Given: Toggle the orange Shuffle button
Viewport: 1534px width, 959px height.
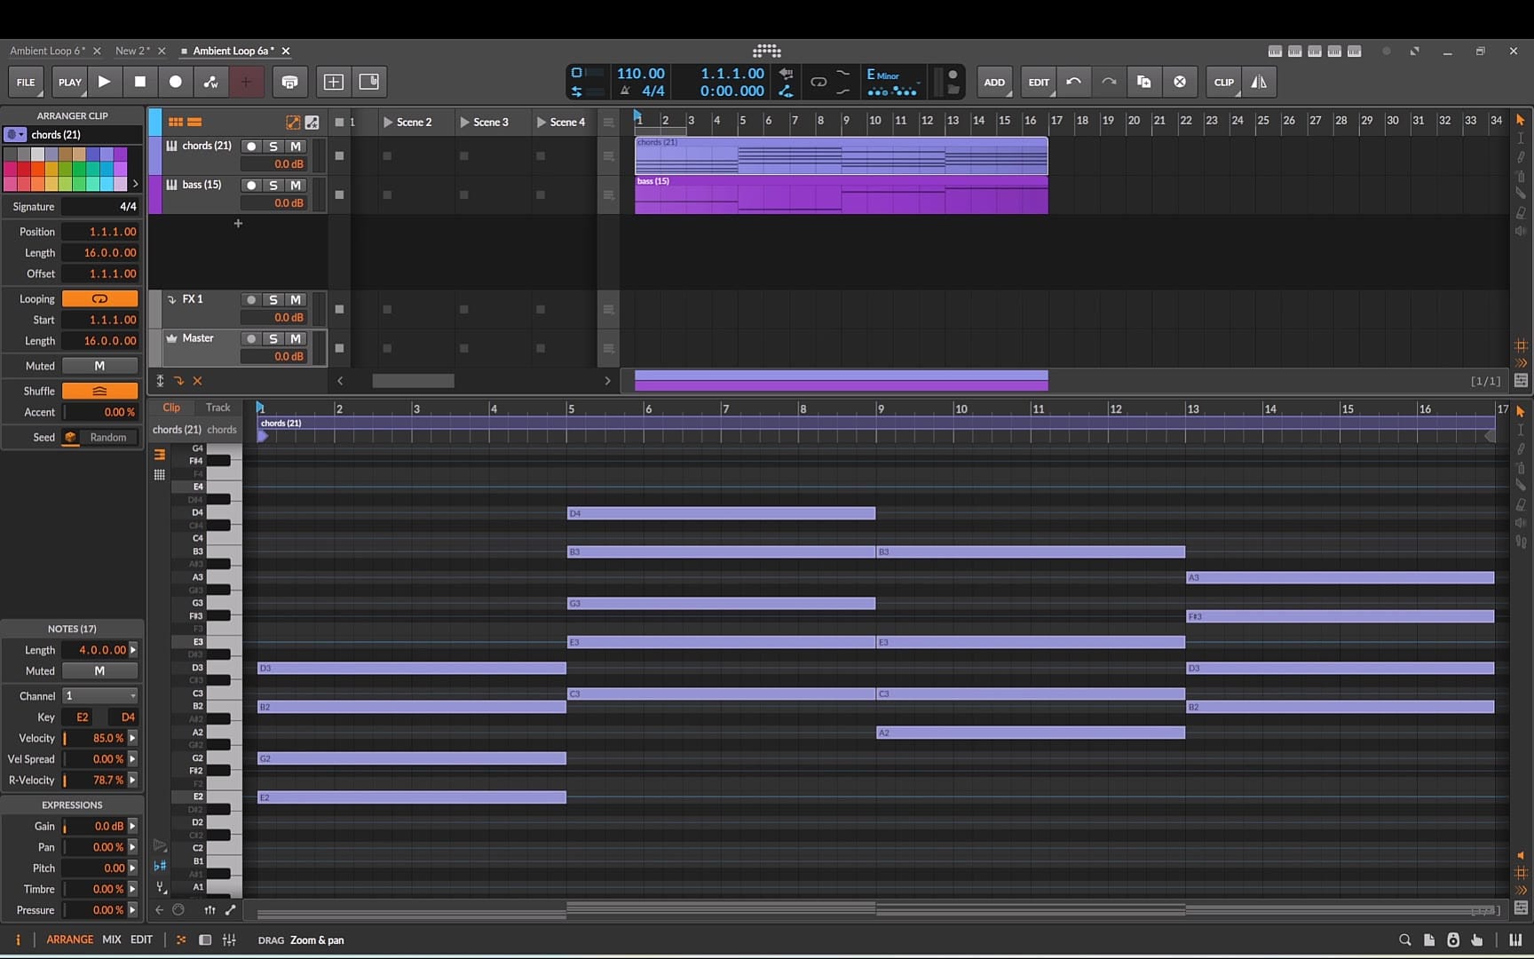Looking at the screenshot, I should 99,391.
